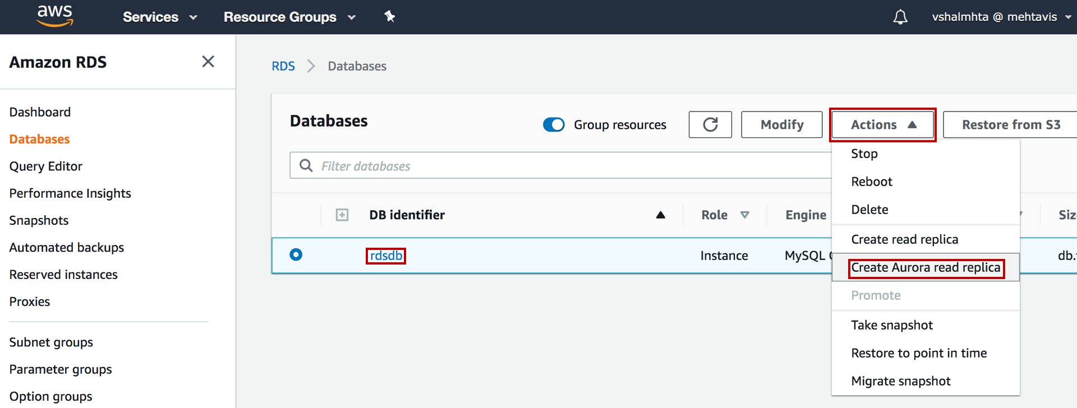This screenshot has width=1077, height=408.
Task: Click the Engine column header
Action: 806,215
